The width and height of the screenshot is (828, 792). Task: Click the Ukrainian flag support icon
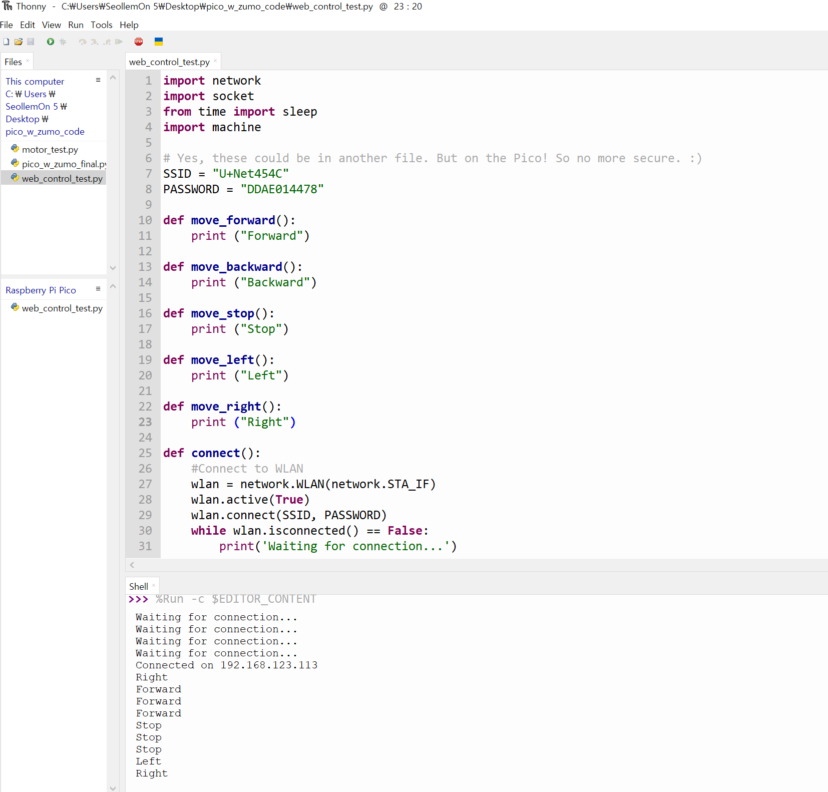click(x=159, y=42)
